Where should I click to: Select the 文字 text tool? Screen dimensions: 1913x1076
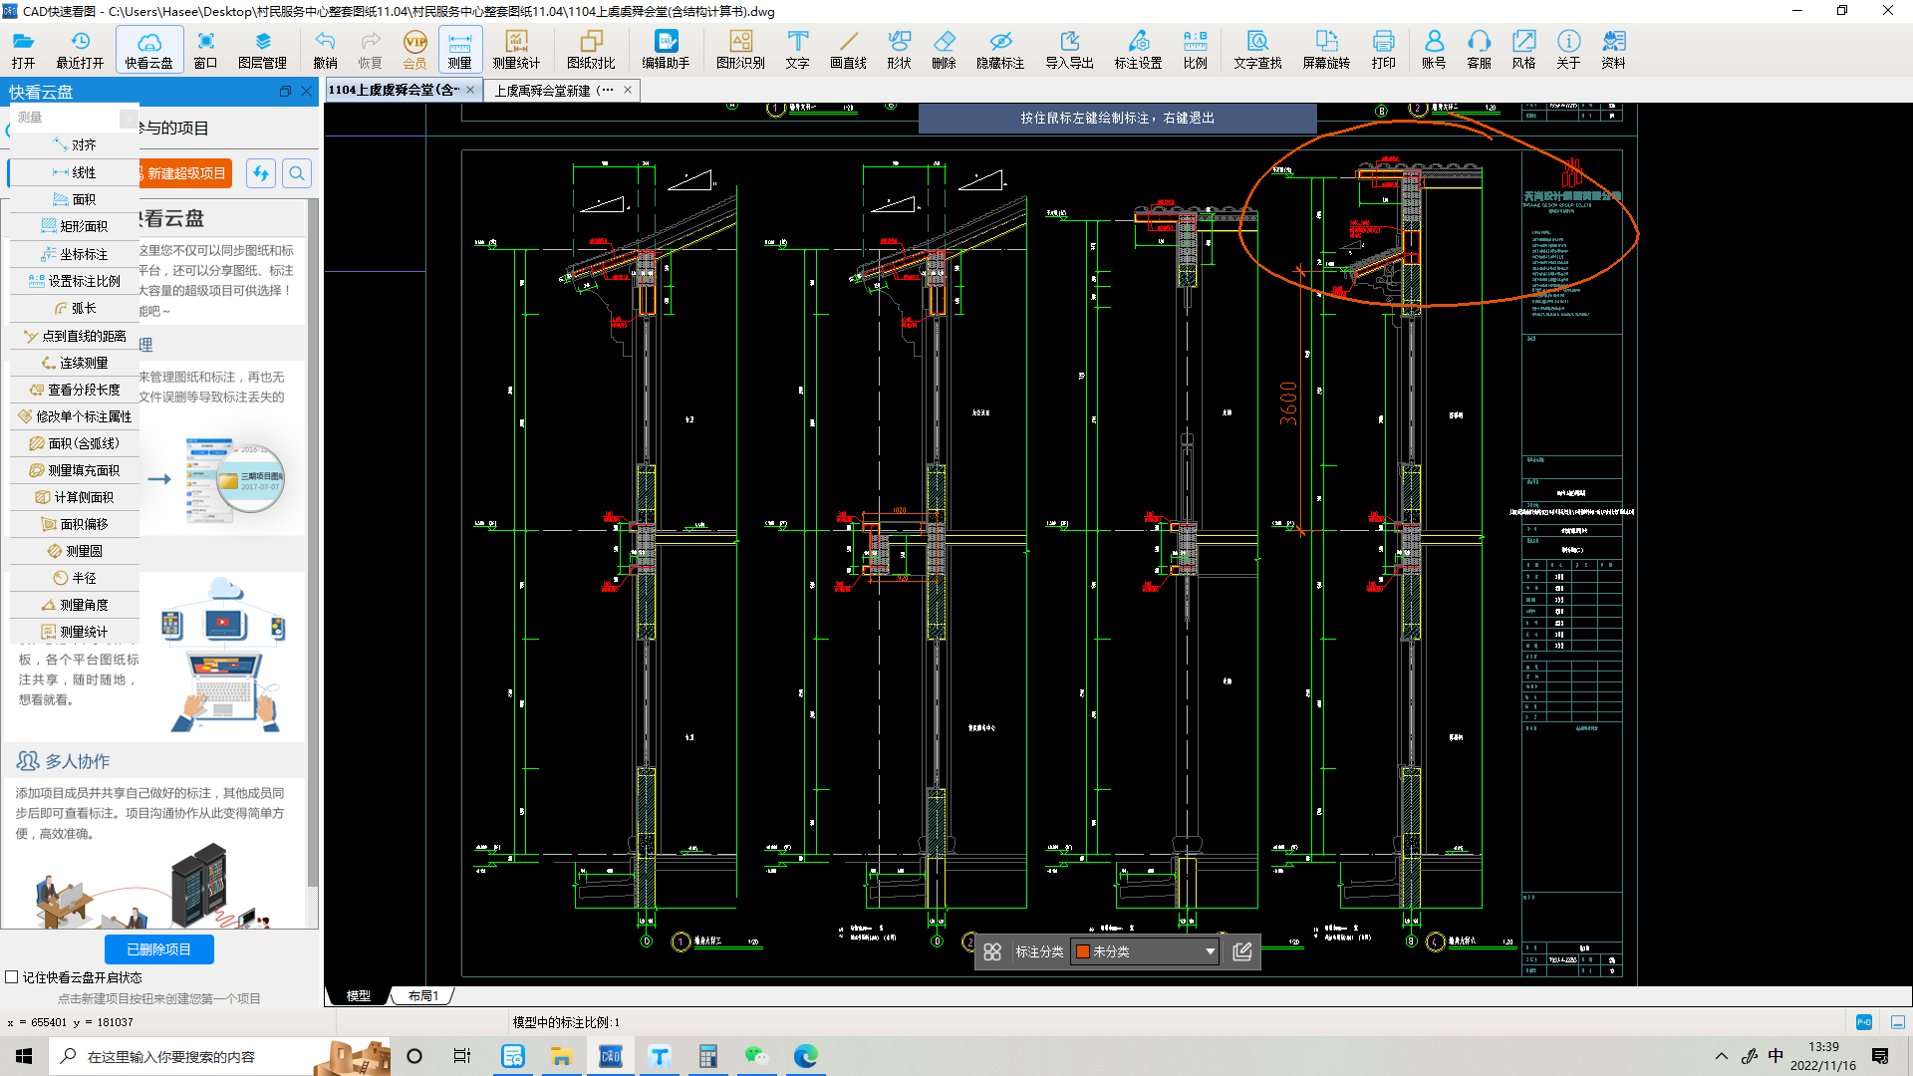(797, 49)
